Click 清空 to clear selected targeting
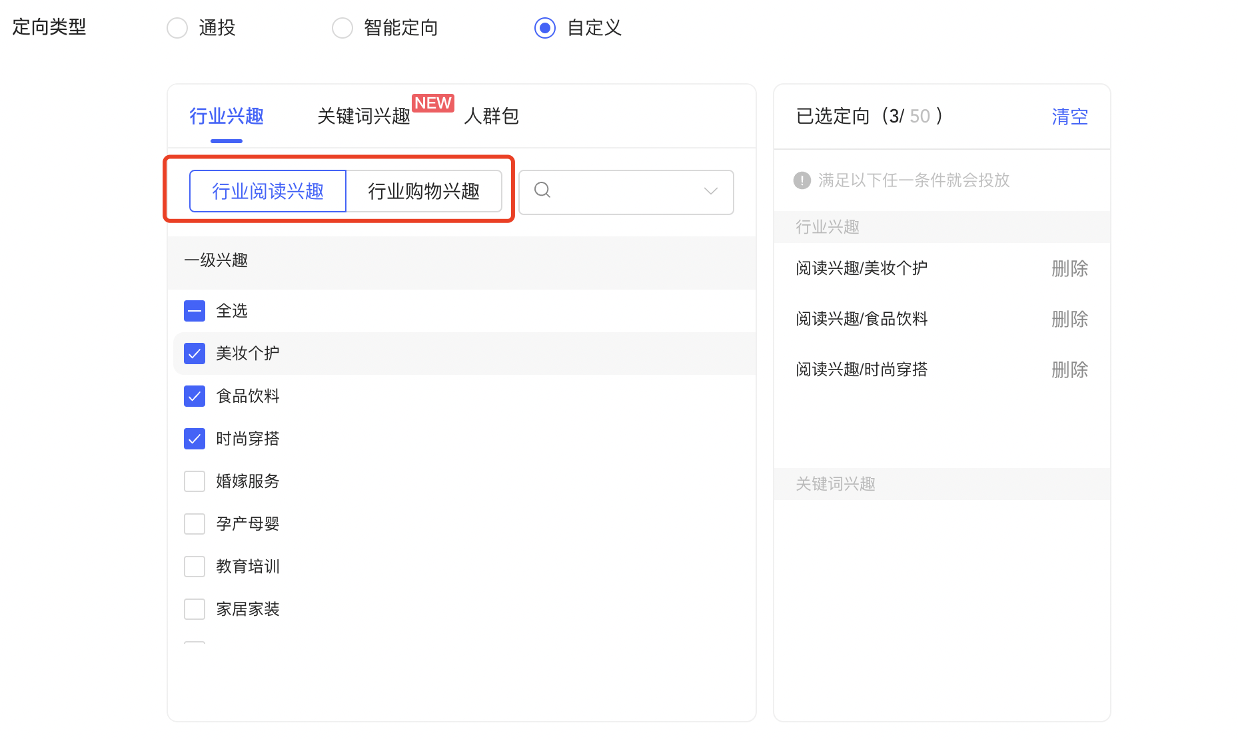The image size is (1238, 739). [1069, 116]
